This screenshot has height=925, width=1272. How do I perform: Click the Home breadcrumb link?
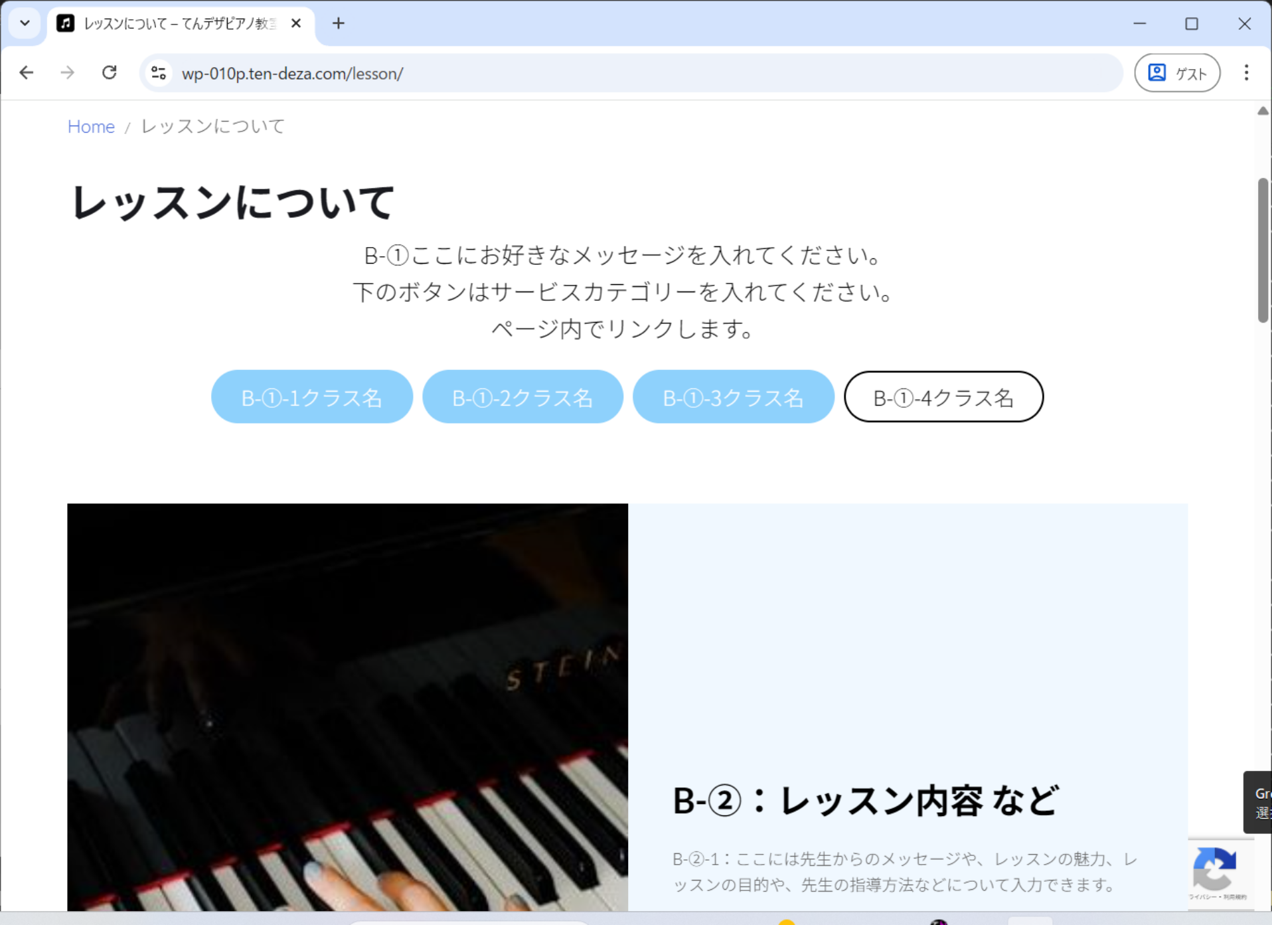(x=91, y=127)
